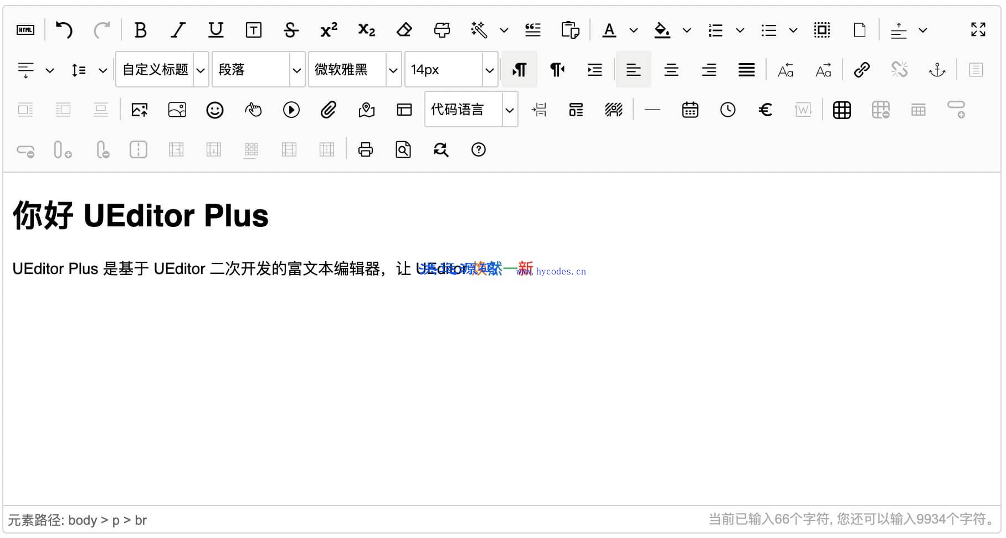Insert a horizontal rule
Viewport: 1006px width, 538px height.
coord(653,110)
